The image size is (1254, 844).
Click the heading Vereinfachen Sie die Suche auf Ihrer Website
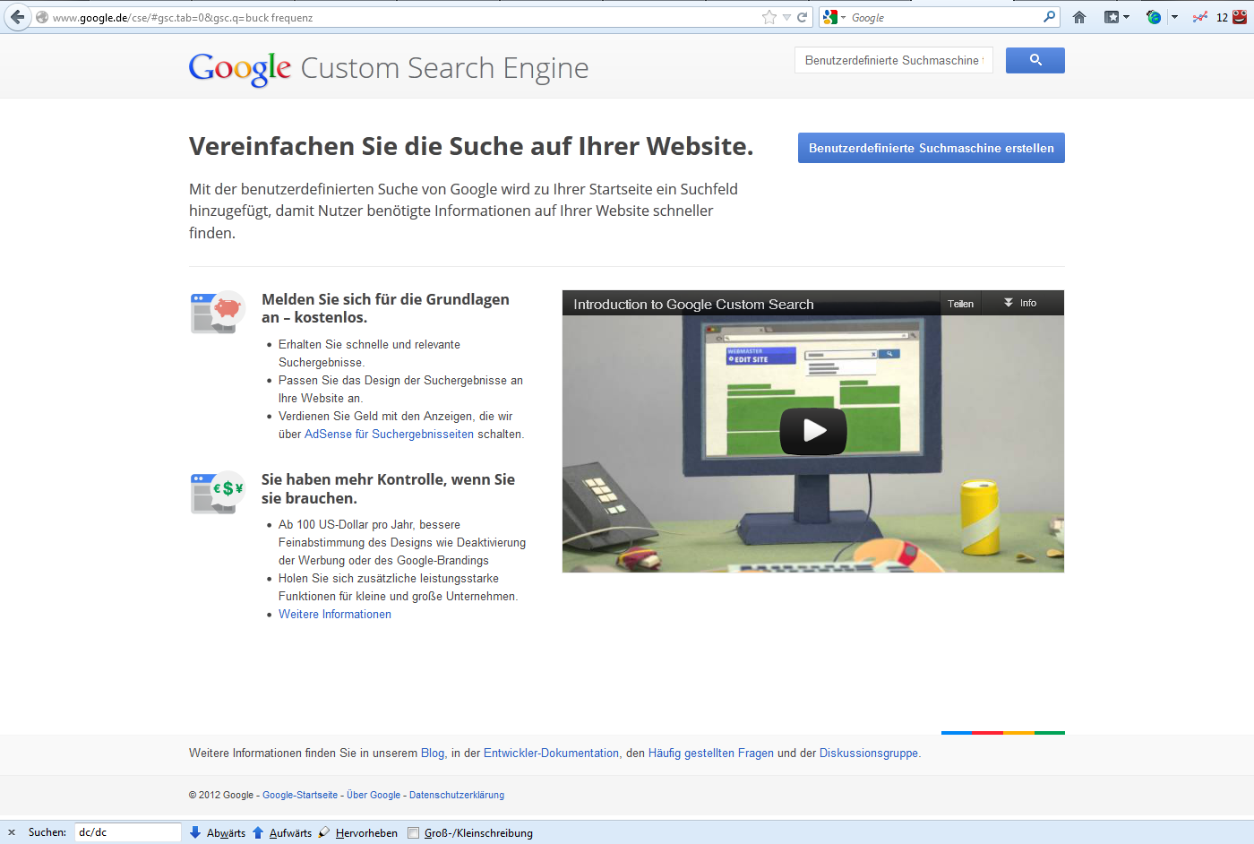471,146
